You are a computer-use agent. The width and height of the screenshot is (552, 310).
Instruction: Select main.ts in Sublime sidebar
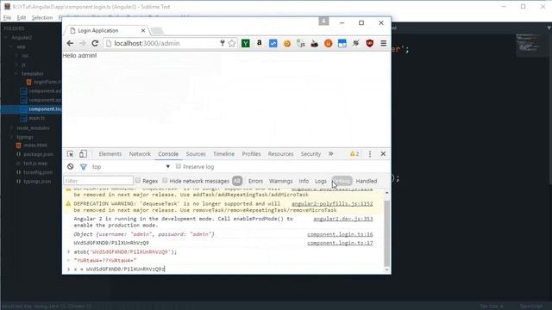pos(37,119)
